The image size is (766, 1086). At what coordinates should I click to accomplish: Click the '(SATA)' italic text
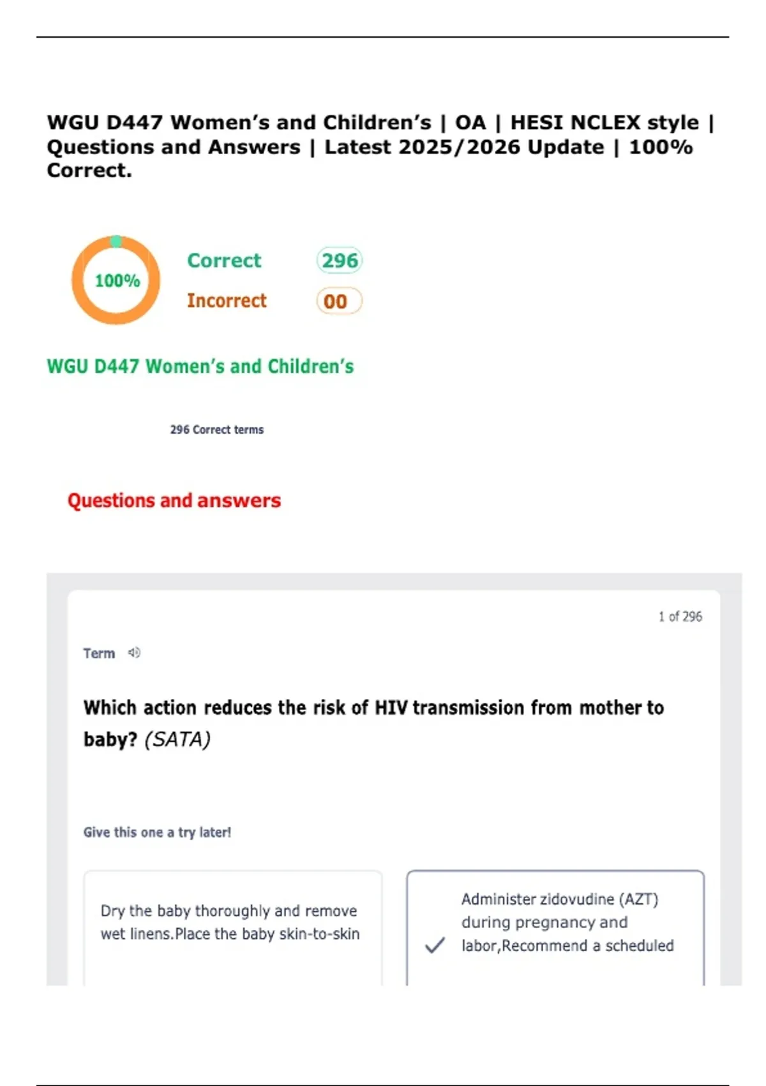[177, 739]
